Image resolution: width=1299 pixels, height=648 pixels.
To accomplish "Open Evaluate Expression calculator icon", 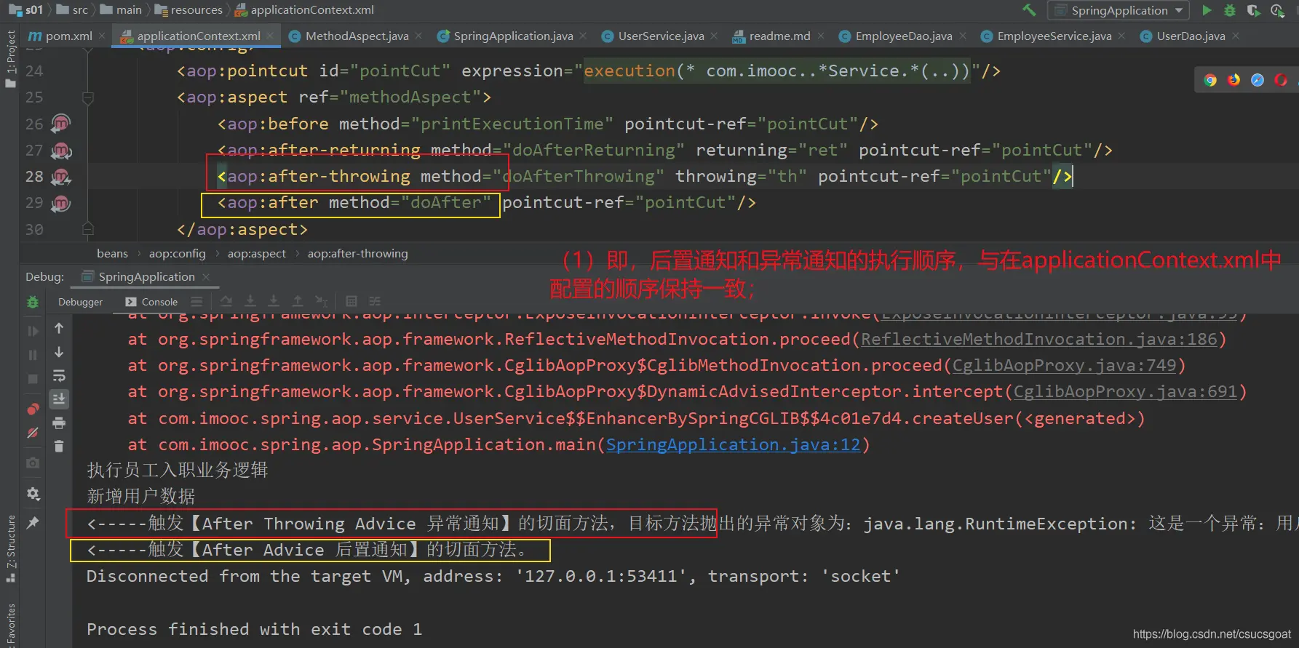I will 351,301.
